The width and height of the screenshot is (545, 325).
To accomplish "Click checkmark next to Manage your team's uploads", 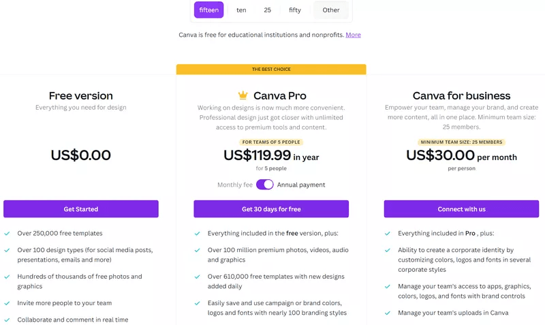I will (x=388, y=313).
